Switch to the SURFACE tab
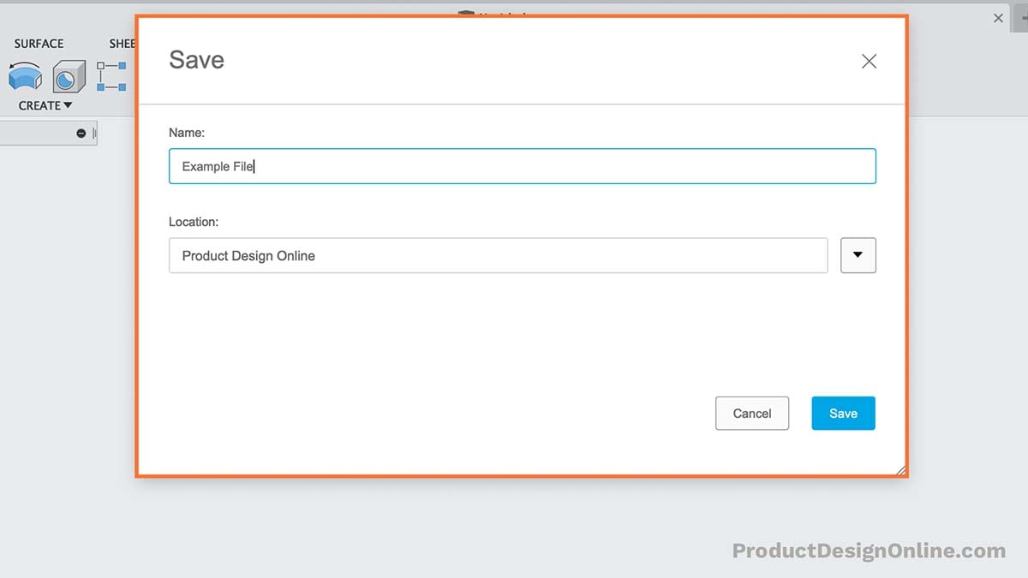 coord(39,43)
